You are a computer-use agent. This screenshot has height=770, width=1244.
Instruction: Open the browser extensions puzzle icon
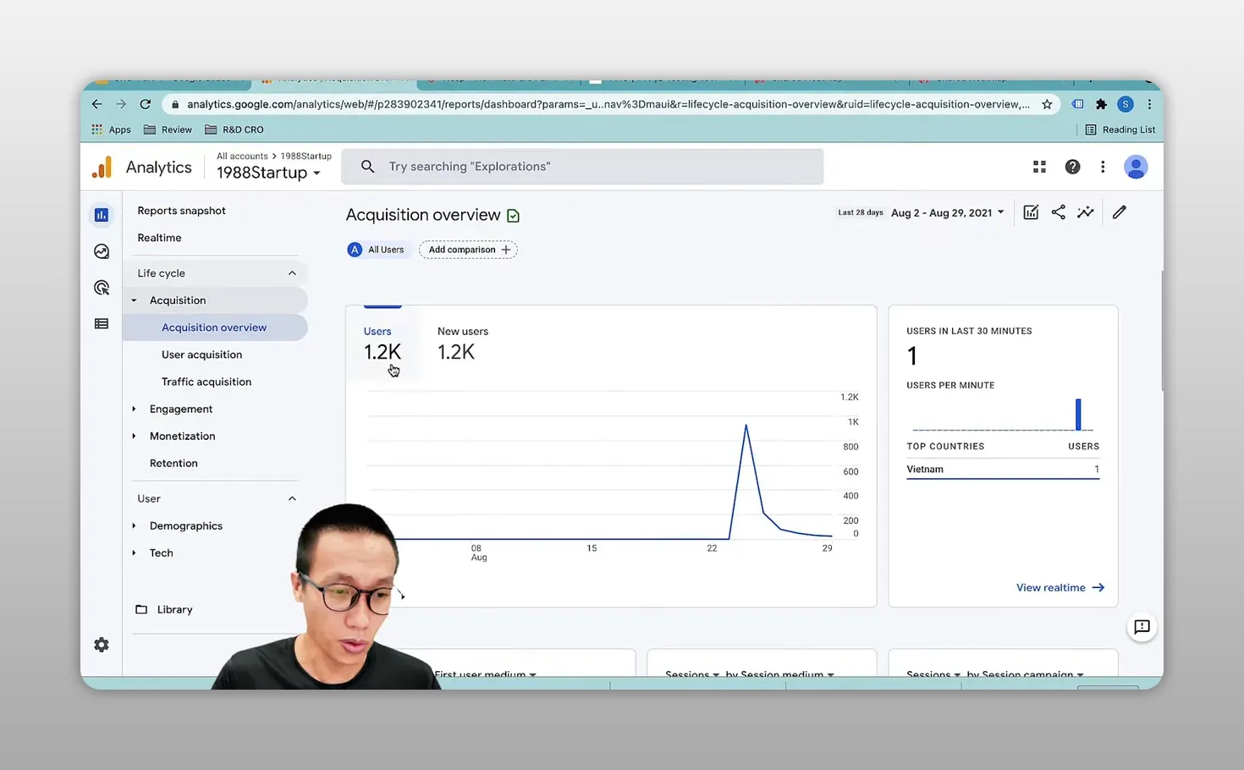click(1101, 104)
